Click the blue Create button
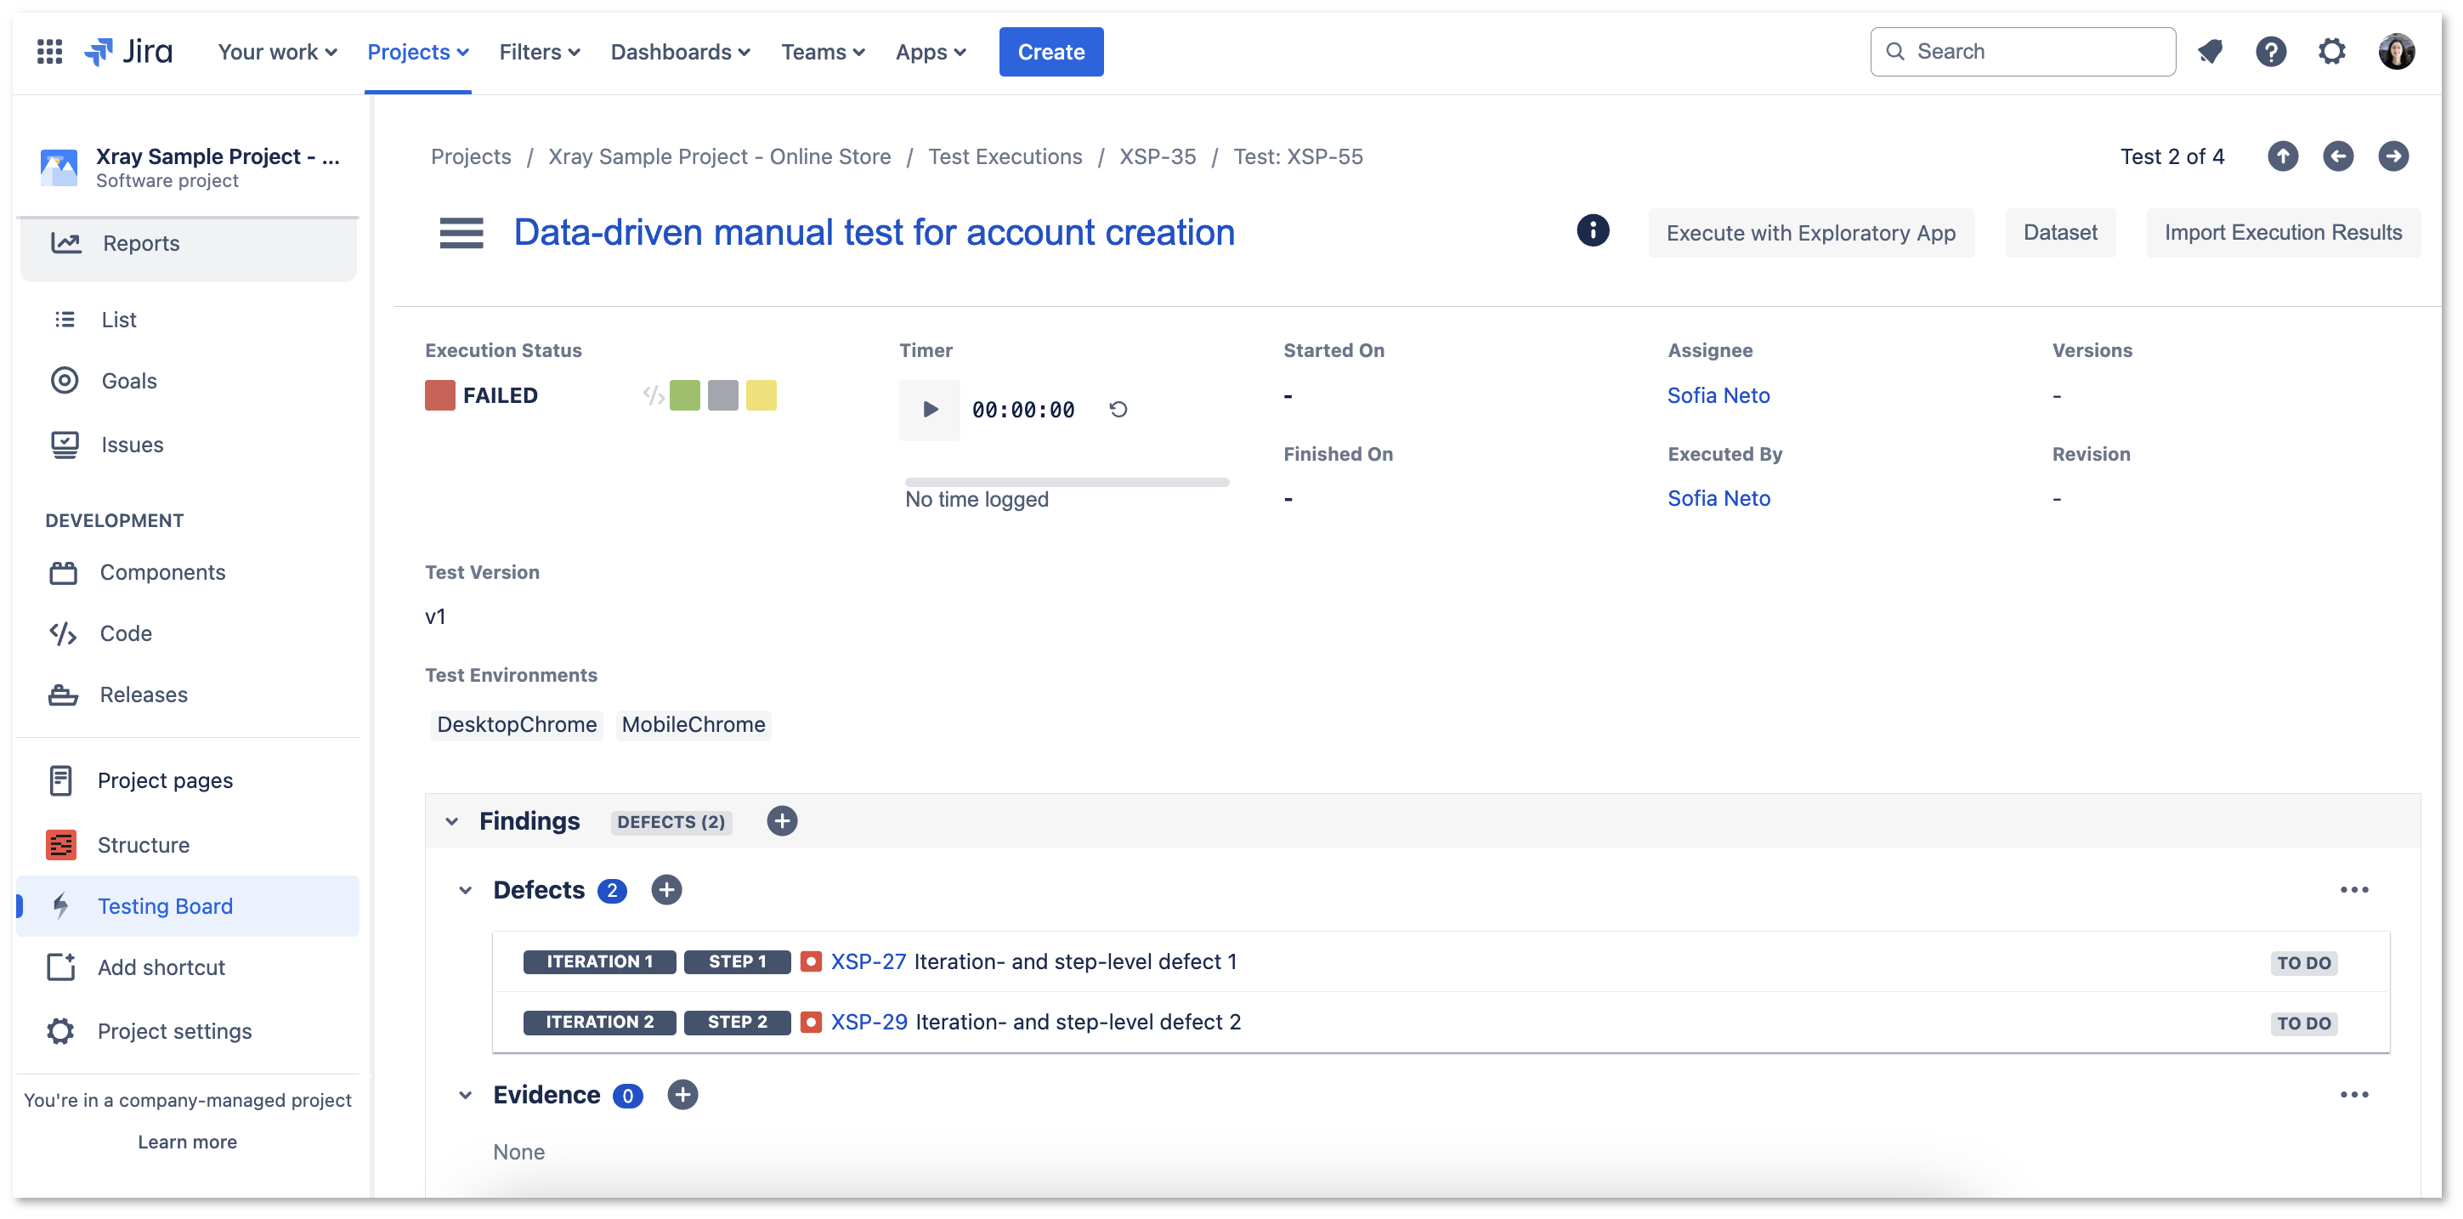 [x=1050, y=52]
